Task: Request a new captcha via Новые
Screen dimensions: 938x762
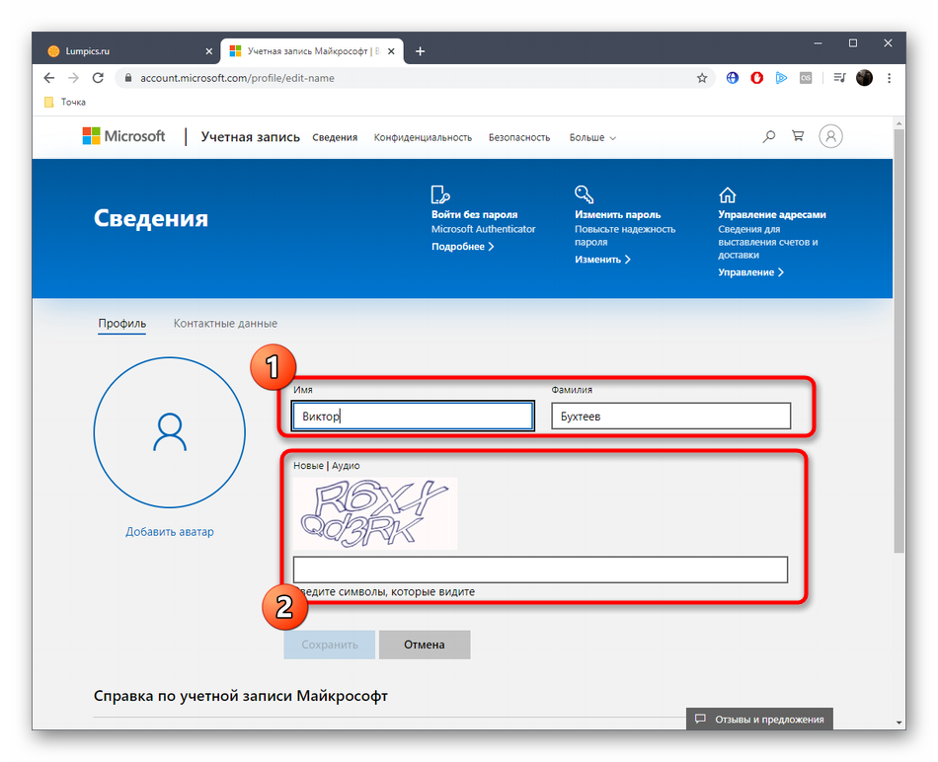Action: [x=308, y=465]
